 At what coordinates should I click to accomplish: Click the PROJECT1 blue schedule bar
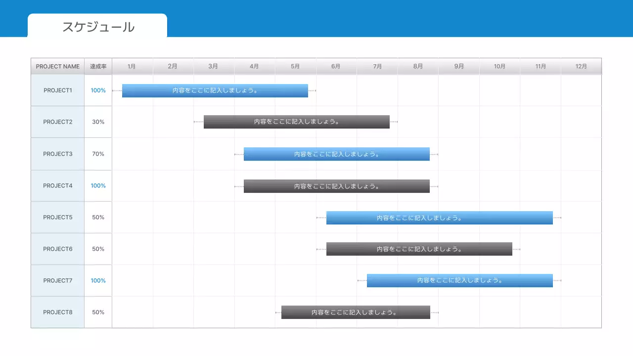tap(215, 90)
